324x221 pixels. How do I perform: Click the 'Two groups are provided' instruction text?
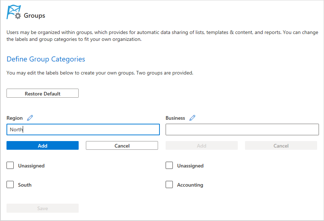165,73
